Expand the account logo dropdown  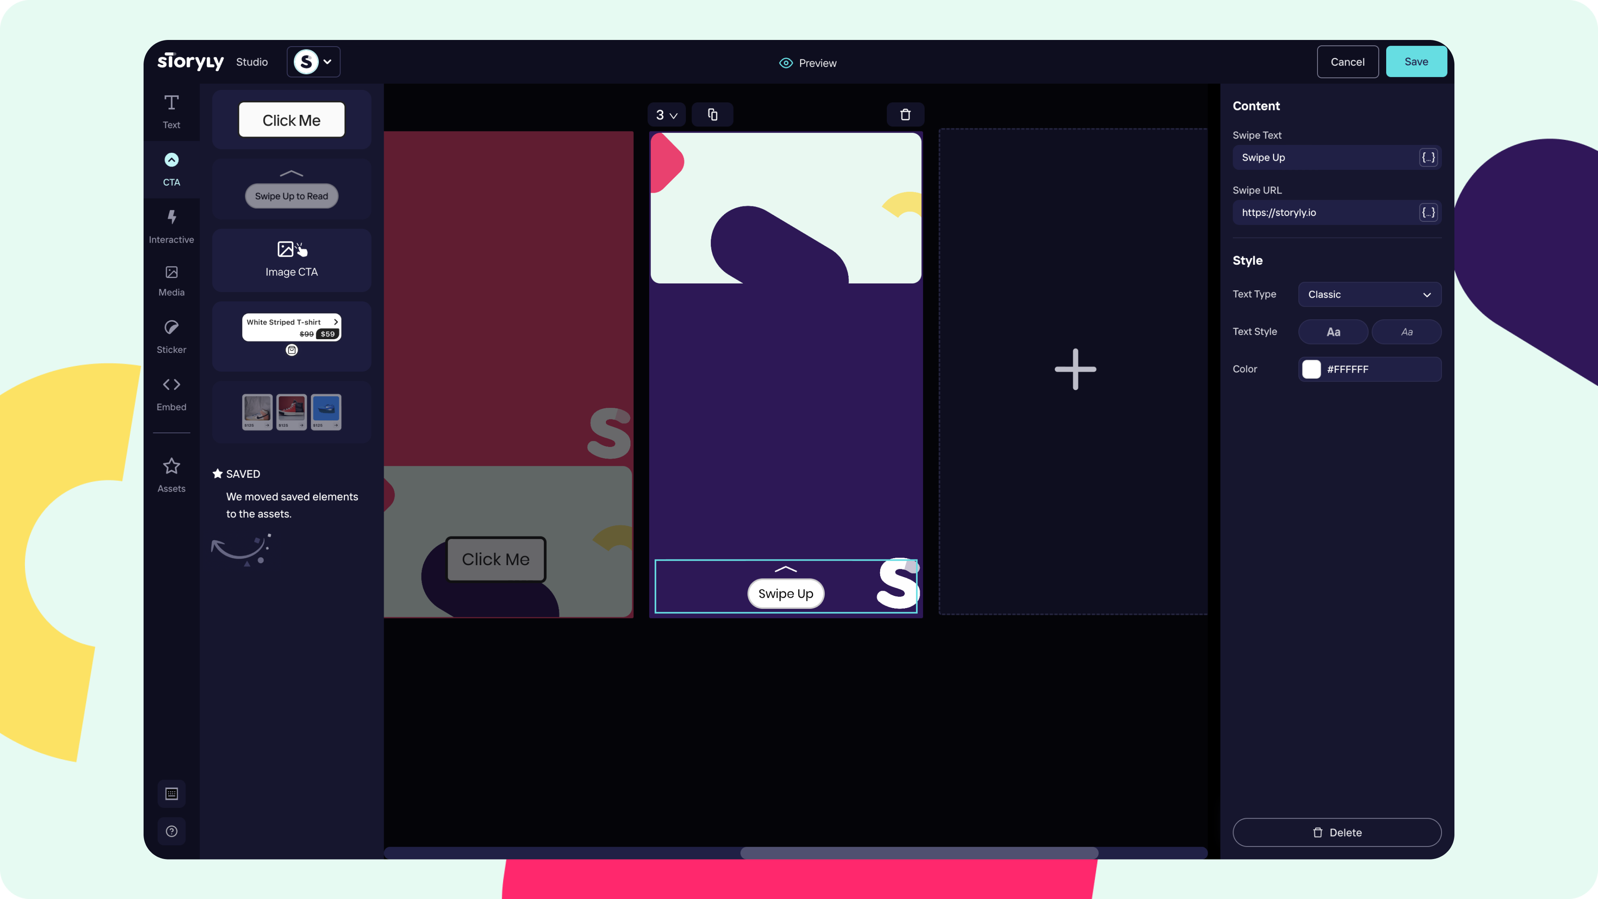pos(313,62)
